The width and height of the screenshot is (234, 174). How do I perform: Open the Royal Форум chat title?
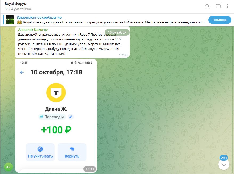(16, 3)
